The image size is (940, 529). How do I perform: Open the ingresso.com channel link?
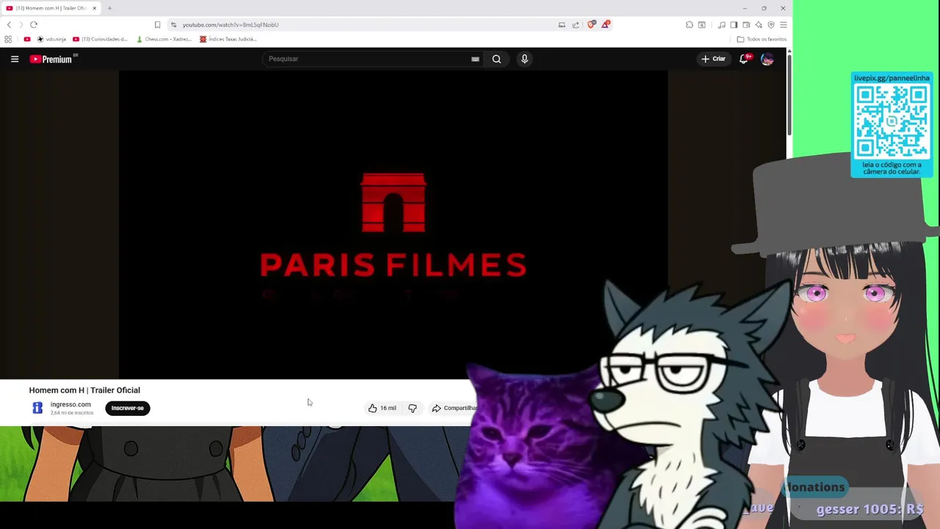tap(70, 404)
